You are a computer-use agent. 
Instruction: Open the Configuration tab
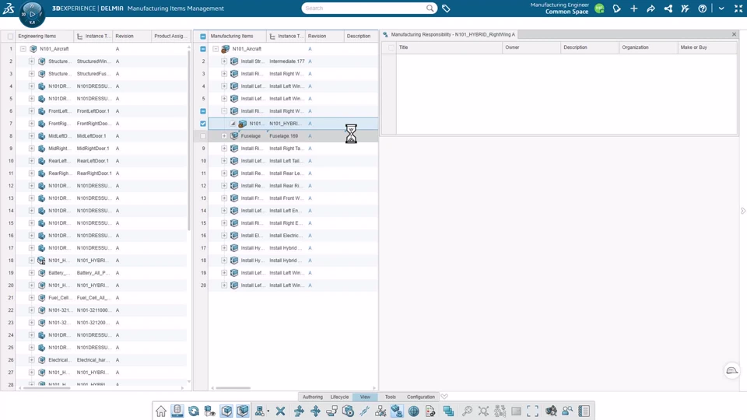coord(421,397)
